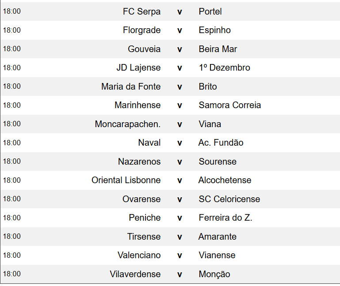The height and width of the screenshot is (286, 340).
Task: Open the SC Celoricense team link
Action: tap(229, 199)
